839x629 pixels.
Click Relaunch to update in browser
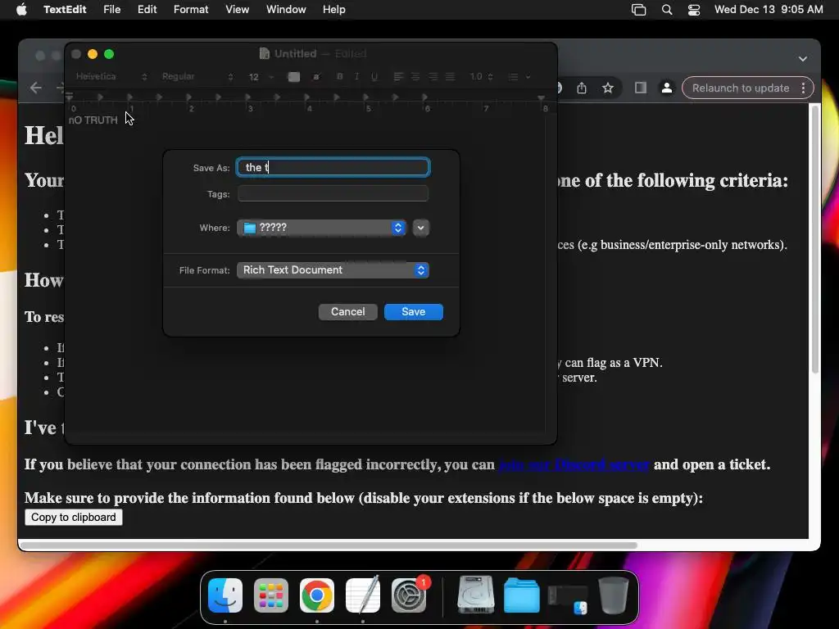[x=741, y=88]
